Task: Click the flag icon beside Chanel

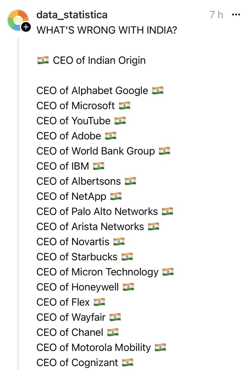Action: click(x=113, y=332)
